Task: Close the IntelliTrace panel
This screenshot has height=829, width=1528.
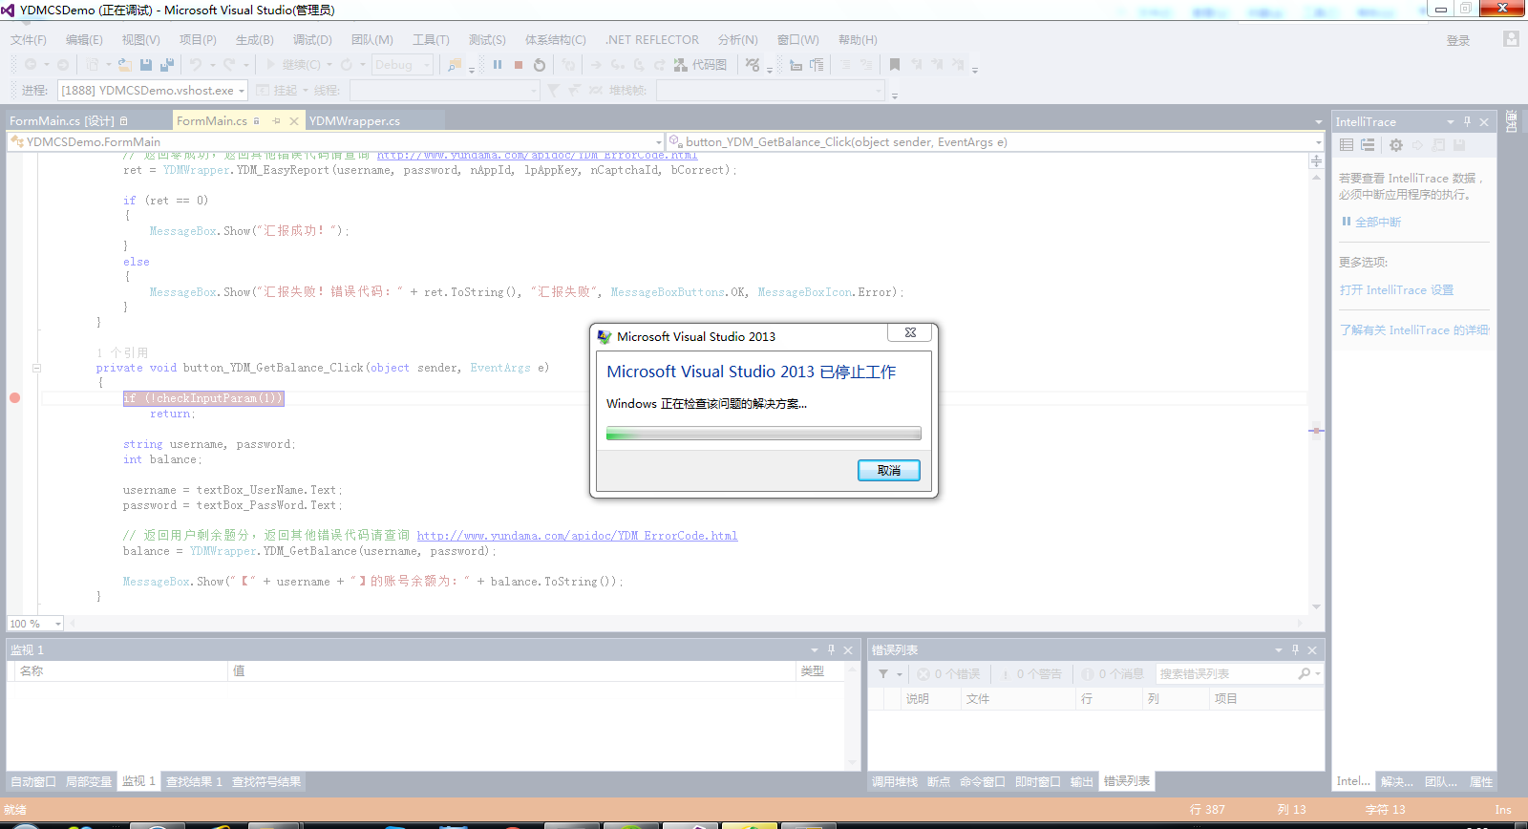Action: 1484,122
